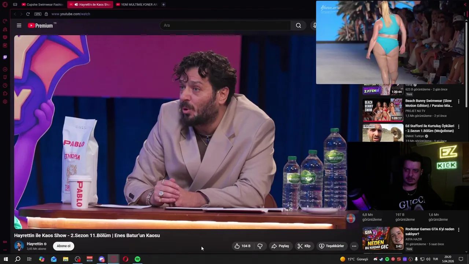Open the 15°C Güneşli weather widget

354,259
